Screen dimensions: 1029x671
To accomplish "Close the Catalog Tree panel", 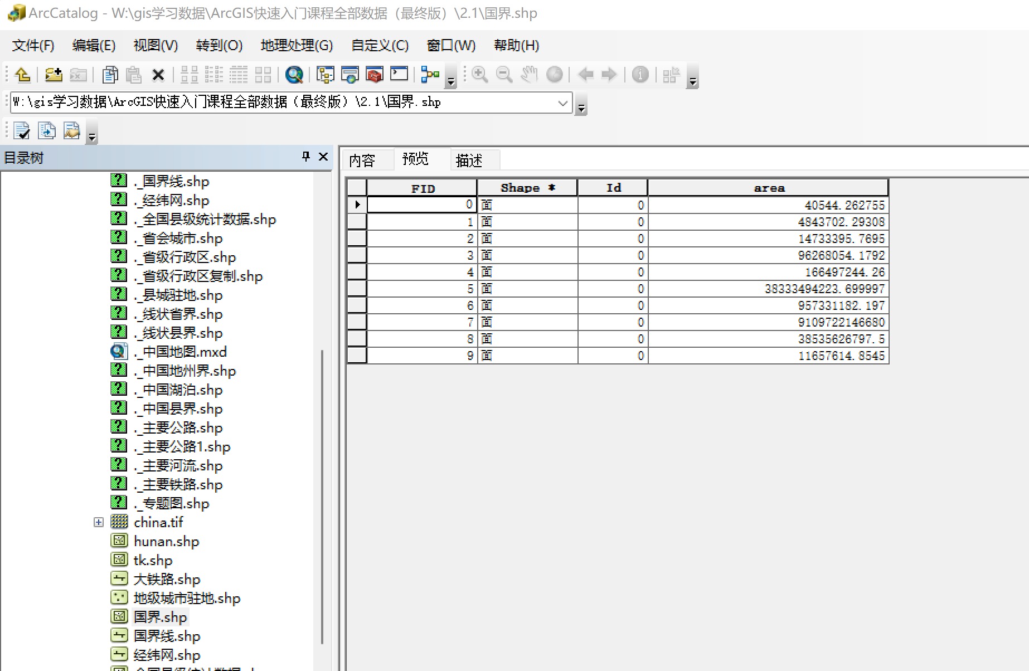I will tap(323, 157).
